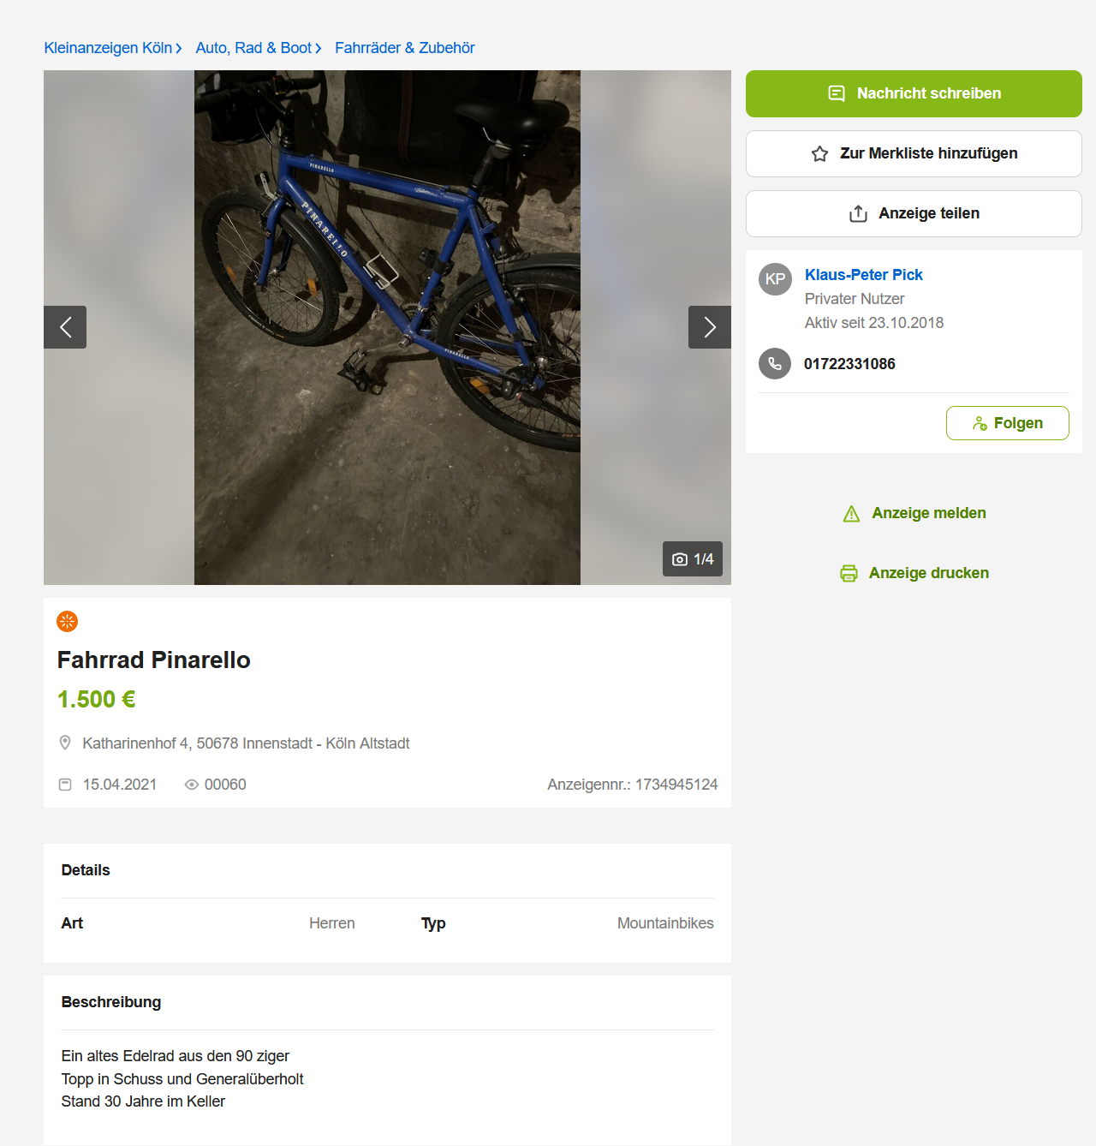Screen dimensions: 1096x1146
Task: Click the warning triangle report icon
Action: pyautogui.click(x=851, y=514)
